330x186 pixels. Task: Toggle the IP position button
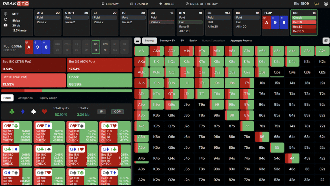[x=101, y=112]
